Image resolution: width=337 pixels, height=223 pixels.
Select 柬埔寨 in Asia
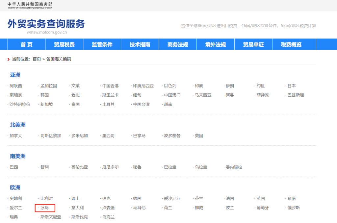[16, 95]
